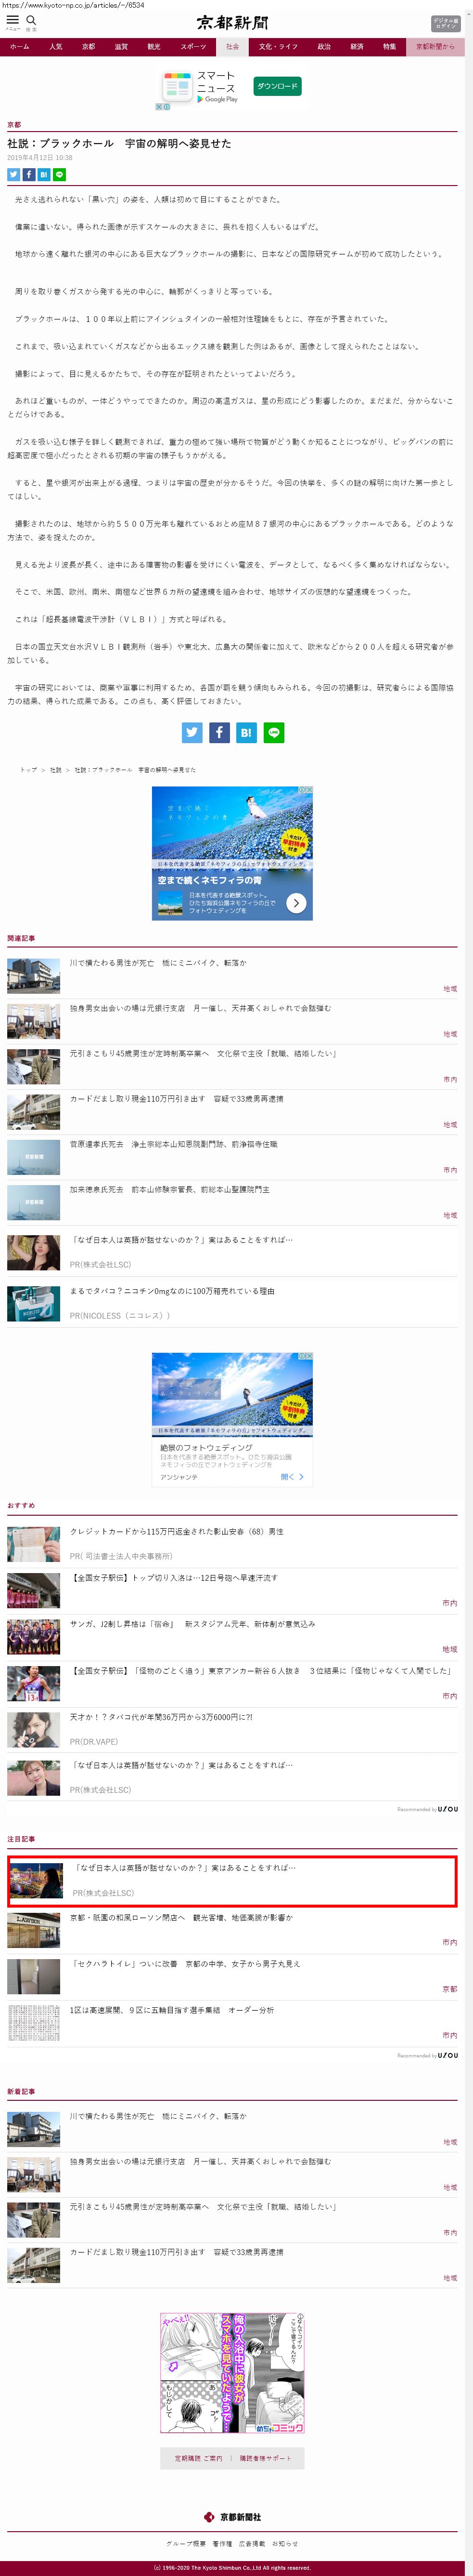Click the 著作権 footer link
Image resolution: width=473 pixels, height=2576 pixels.
coord(221,2543)
